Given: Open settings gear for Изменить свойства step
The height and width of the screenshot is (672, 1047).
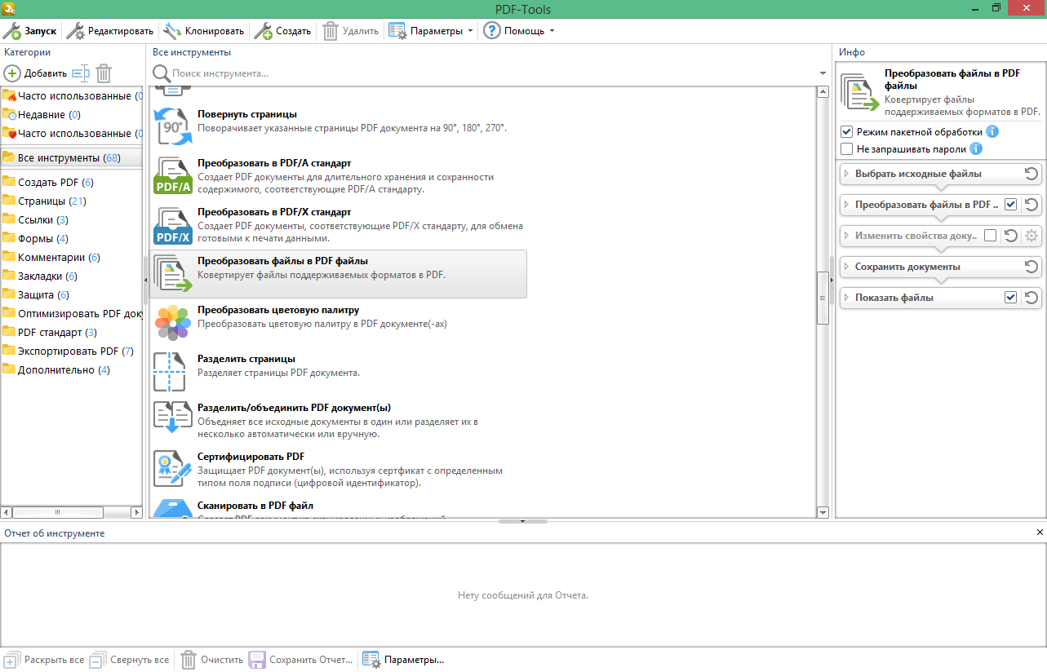Looking at the screenshot, I should [x=1031, y=236].
